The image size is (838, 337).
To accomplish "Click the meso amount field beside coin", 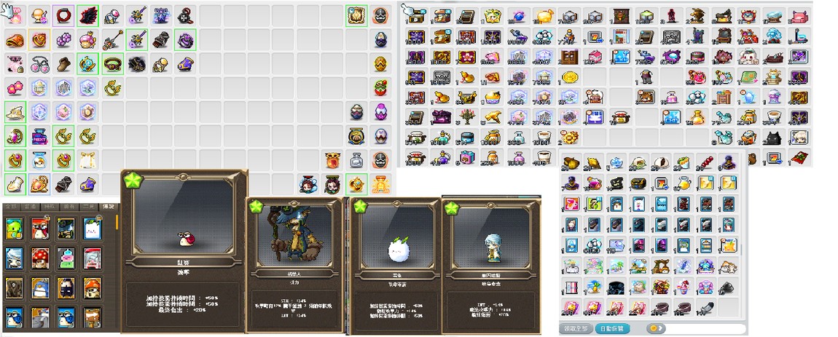I will tap(705, 328).
